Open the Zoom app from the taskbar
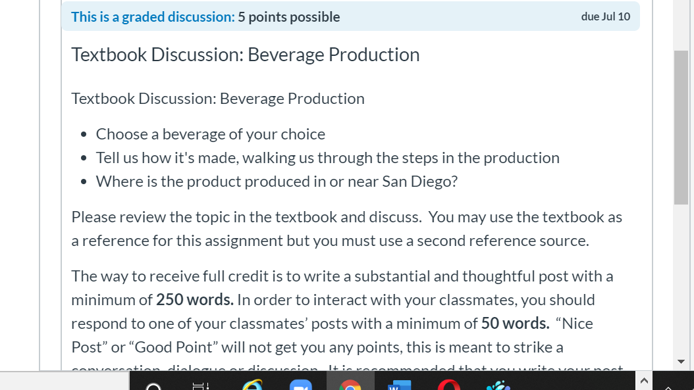The width and height of the screenshot is (694, 390). [301, 387]
